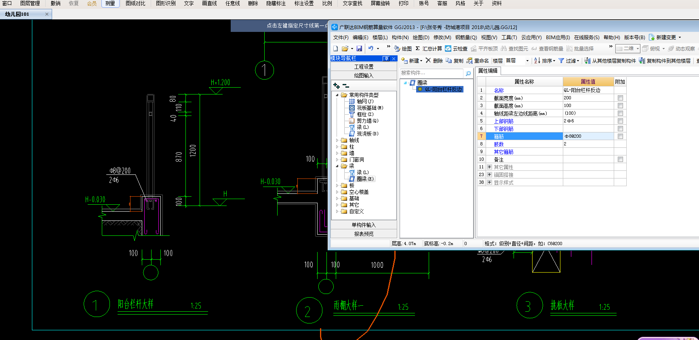This screenshot has width=699, height=340.
Task: Click 文字查找 in the CAD viewer toolbar
Action: tap(352, 4)
